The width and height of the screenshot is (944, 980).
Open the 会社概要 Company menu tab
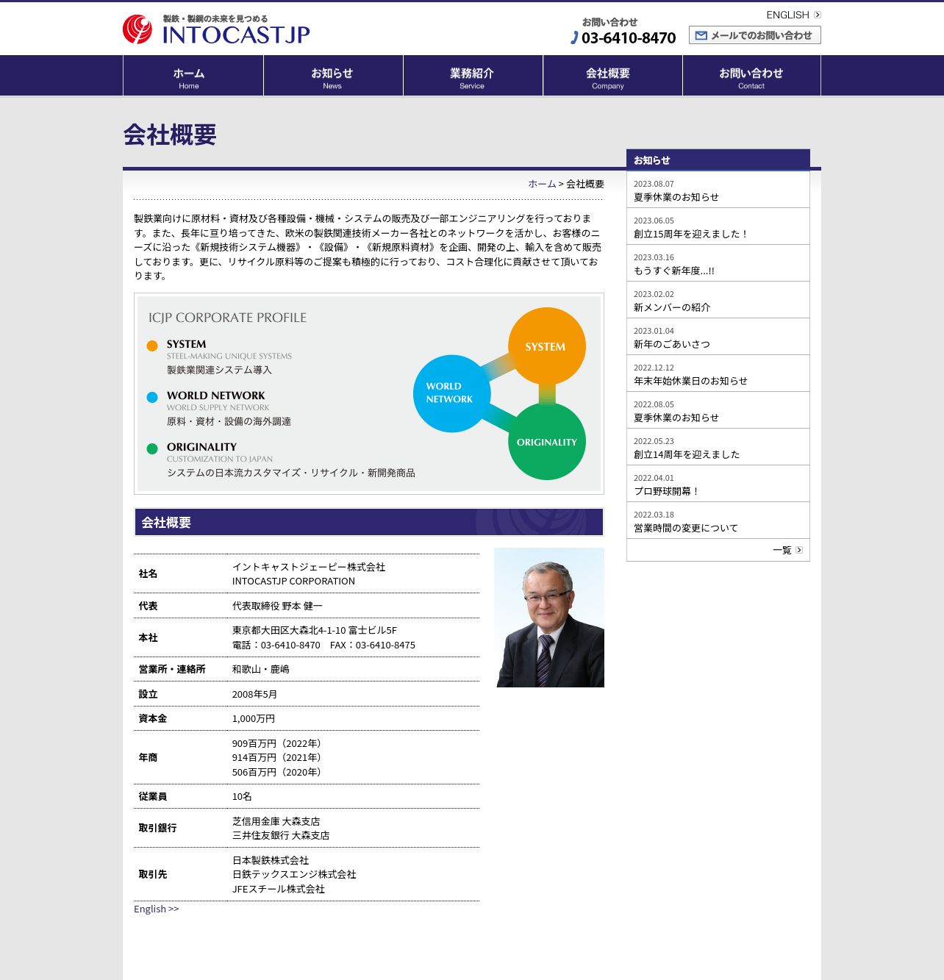click(612, 76)
